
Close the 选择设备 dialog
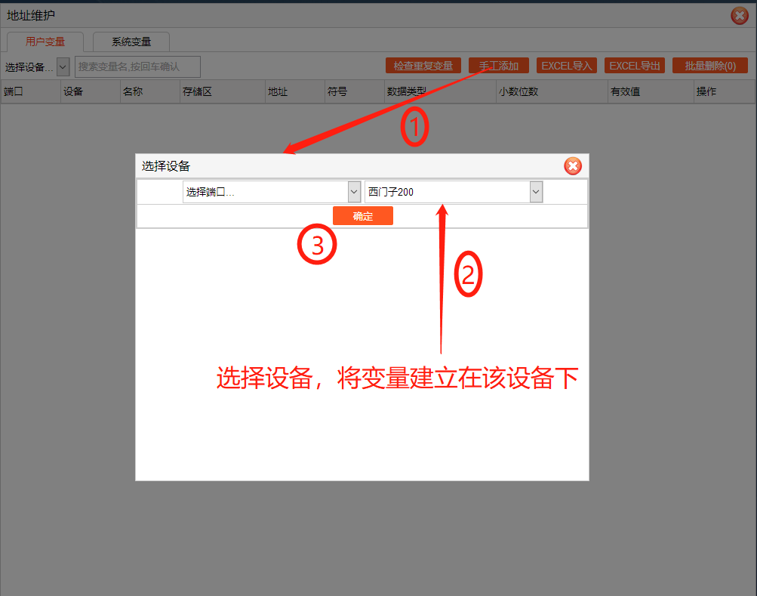click(573, 166)
